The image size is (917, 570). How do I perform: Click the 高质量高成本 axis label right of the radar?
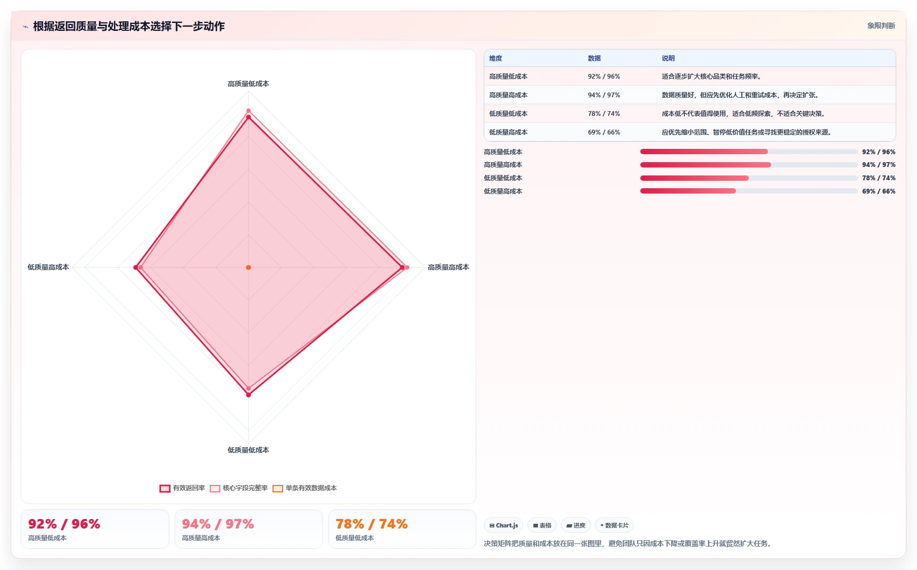449,267
